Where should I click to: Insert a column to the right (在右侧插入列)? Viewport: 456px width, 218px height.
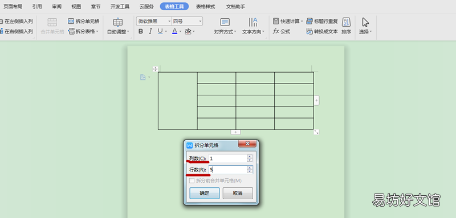[16, 31]
